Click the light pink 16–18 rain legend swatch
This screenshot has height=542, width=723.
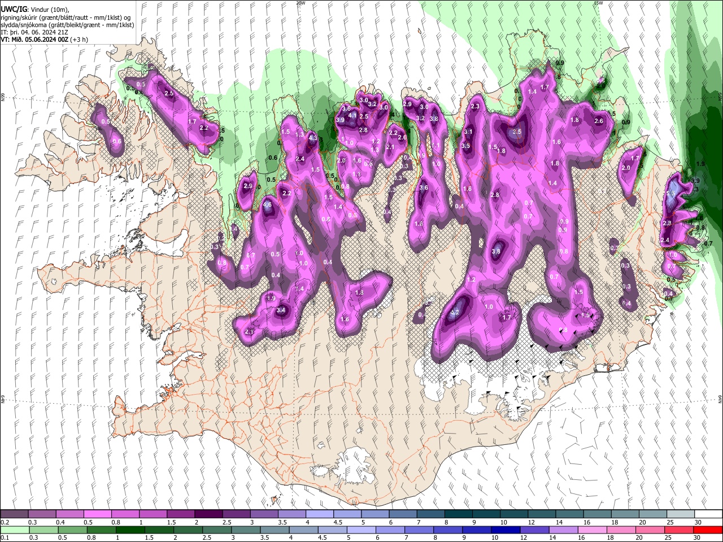pos(593,530)
